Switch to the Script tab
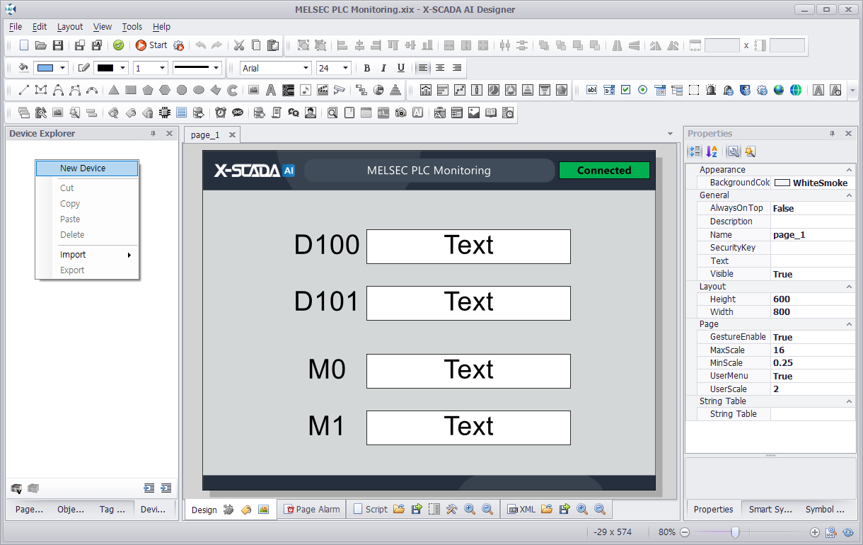Screen dimensions: 863x545 (370, 509)
